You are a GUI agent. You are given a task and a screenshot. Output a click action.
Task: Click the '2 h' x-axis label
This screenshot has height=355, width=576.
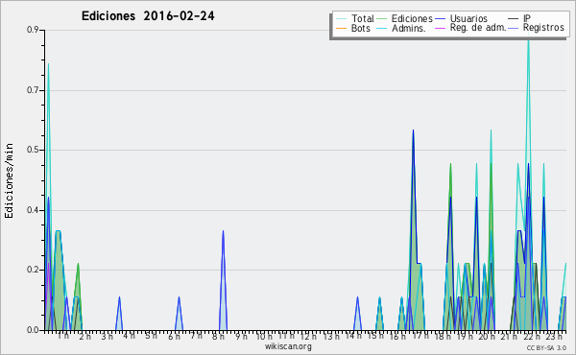coord(84,337)
